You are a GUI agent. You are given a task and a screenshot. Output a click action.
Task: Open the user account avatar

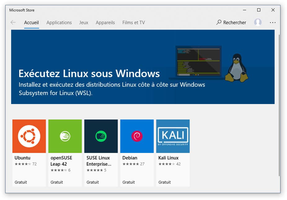coord(258,22)
